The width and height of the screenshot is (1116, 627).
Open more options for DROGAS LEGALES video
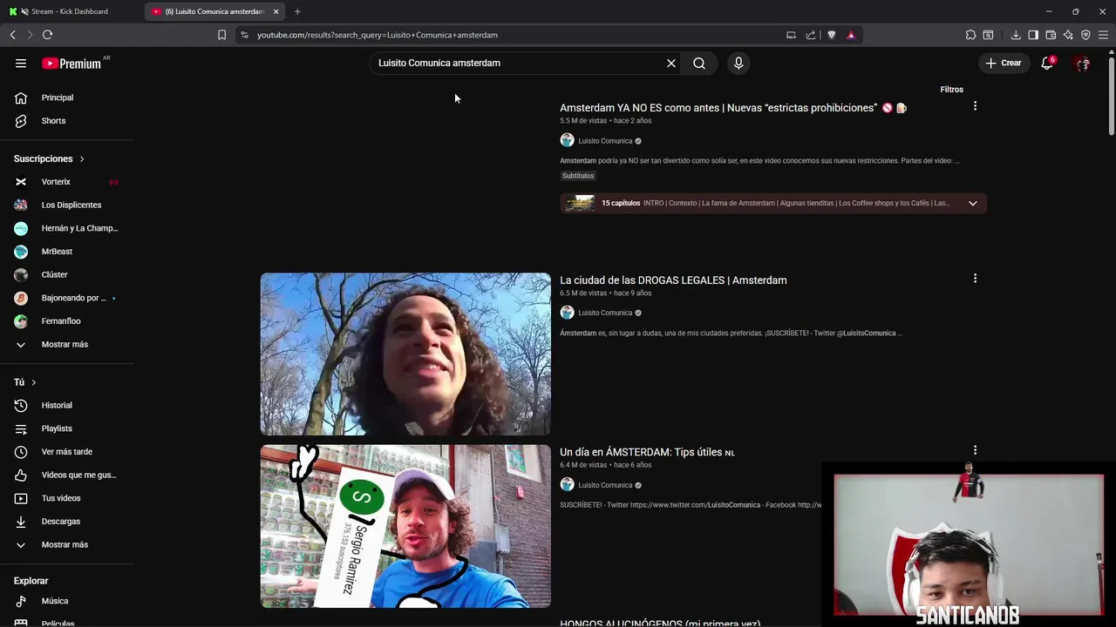pos(975,279)
